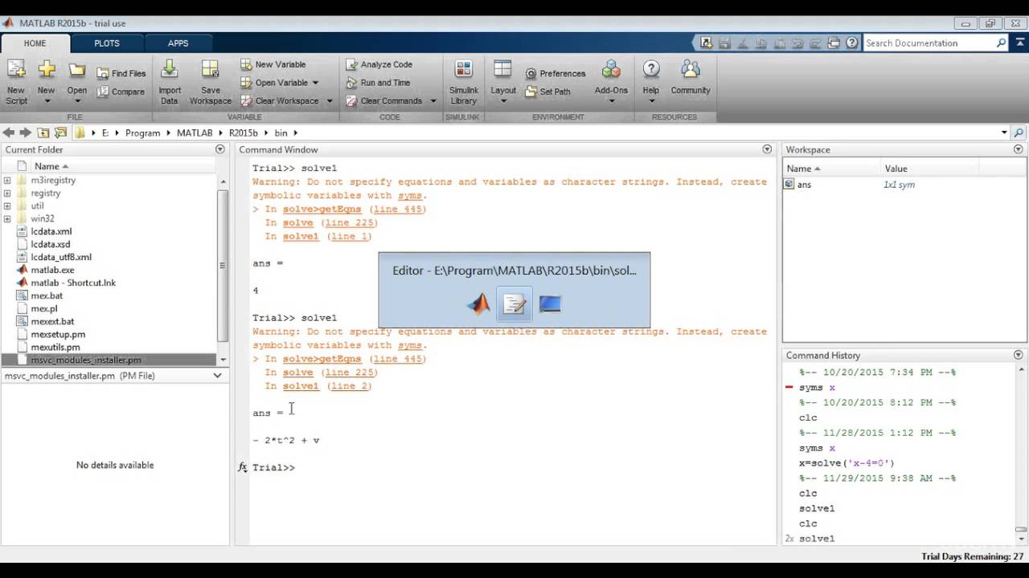This screenshot has height=578, width=1029.
Task: Open the Workspace panel actions menu
Action: [1019, 149]
